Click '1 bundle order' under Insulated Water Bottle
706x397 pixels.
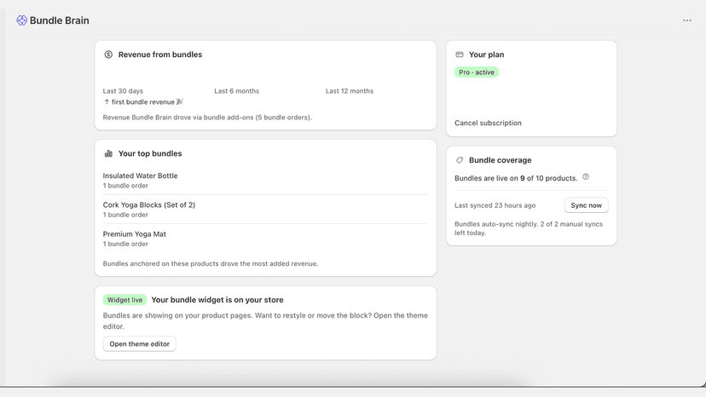(x=125, y=186)
